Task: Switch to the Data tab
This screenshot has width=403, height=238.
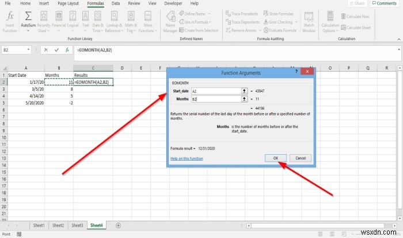Action: (116, 3)
